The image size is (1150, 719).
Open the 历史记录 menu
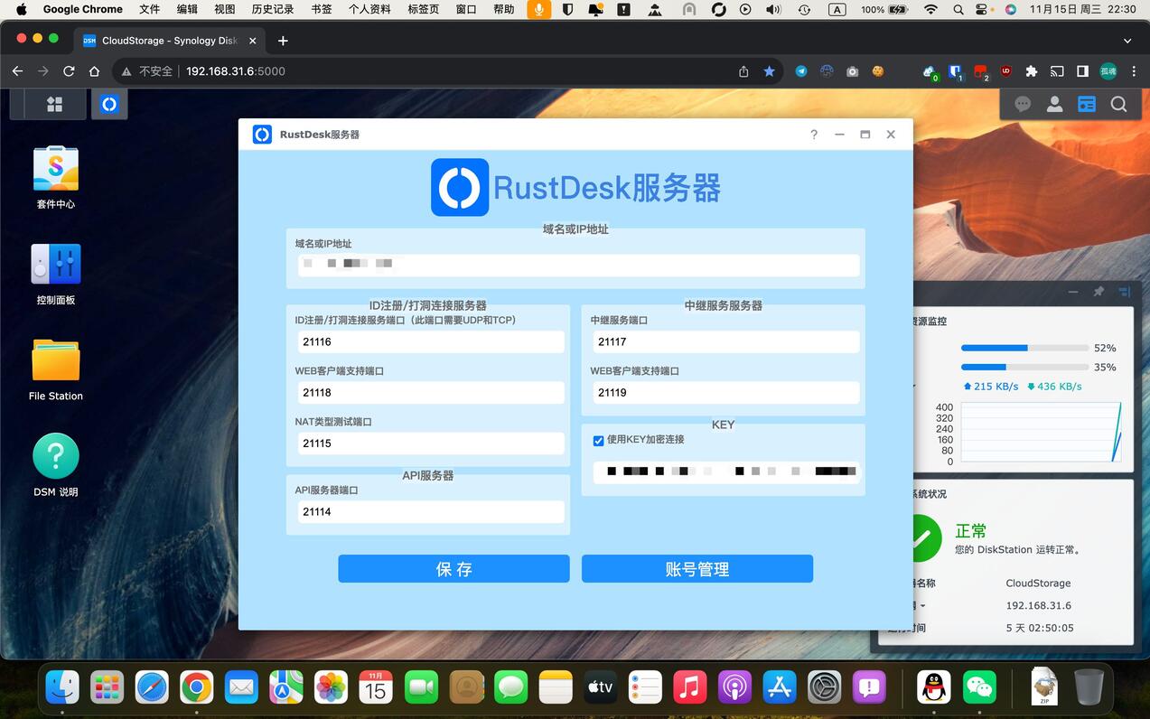273,9
